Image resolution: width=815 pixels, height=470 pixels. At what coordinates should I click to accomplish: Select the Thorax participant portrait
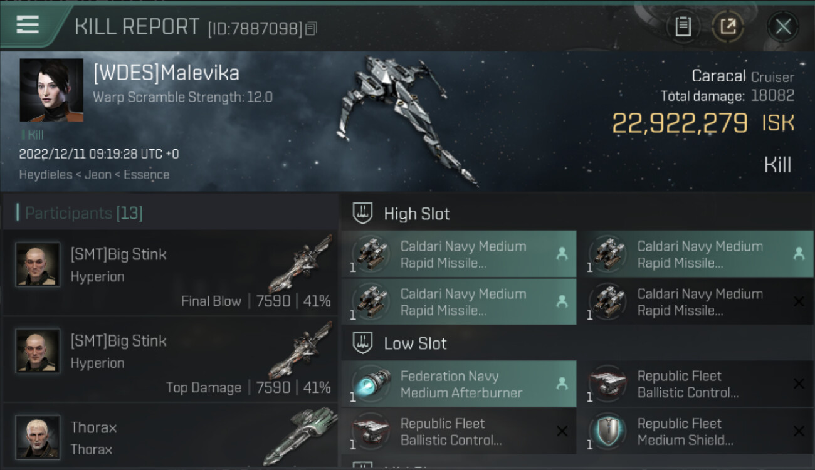click(38, 437)
